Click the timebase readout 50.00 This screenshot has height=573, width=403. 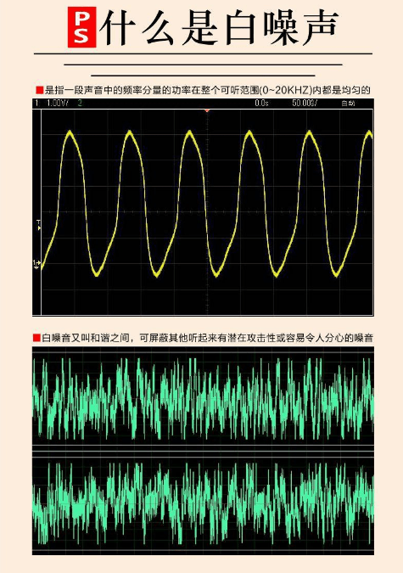coord(305,104)
